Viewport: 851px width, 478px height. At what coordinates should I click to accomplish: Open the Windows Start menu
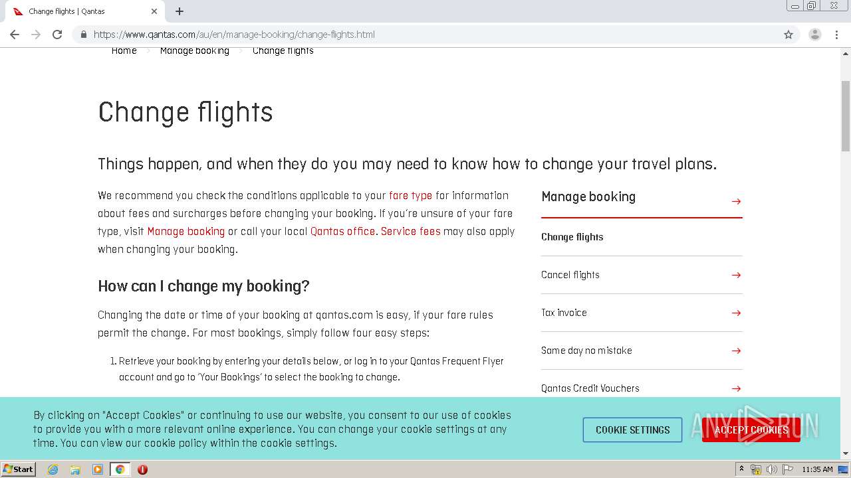19,469
